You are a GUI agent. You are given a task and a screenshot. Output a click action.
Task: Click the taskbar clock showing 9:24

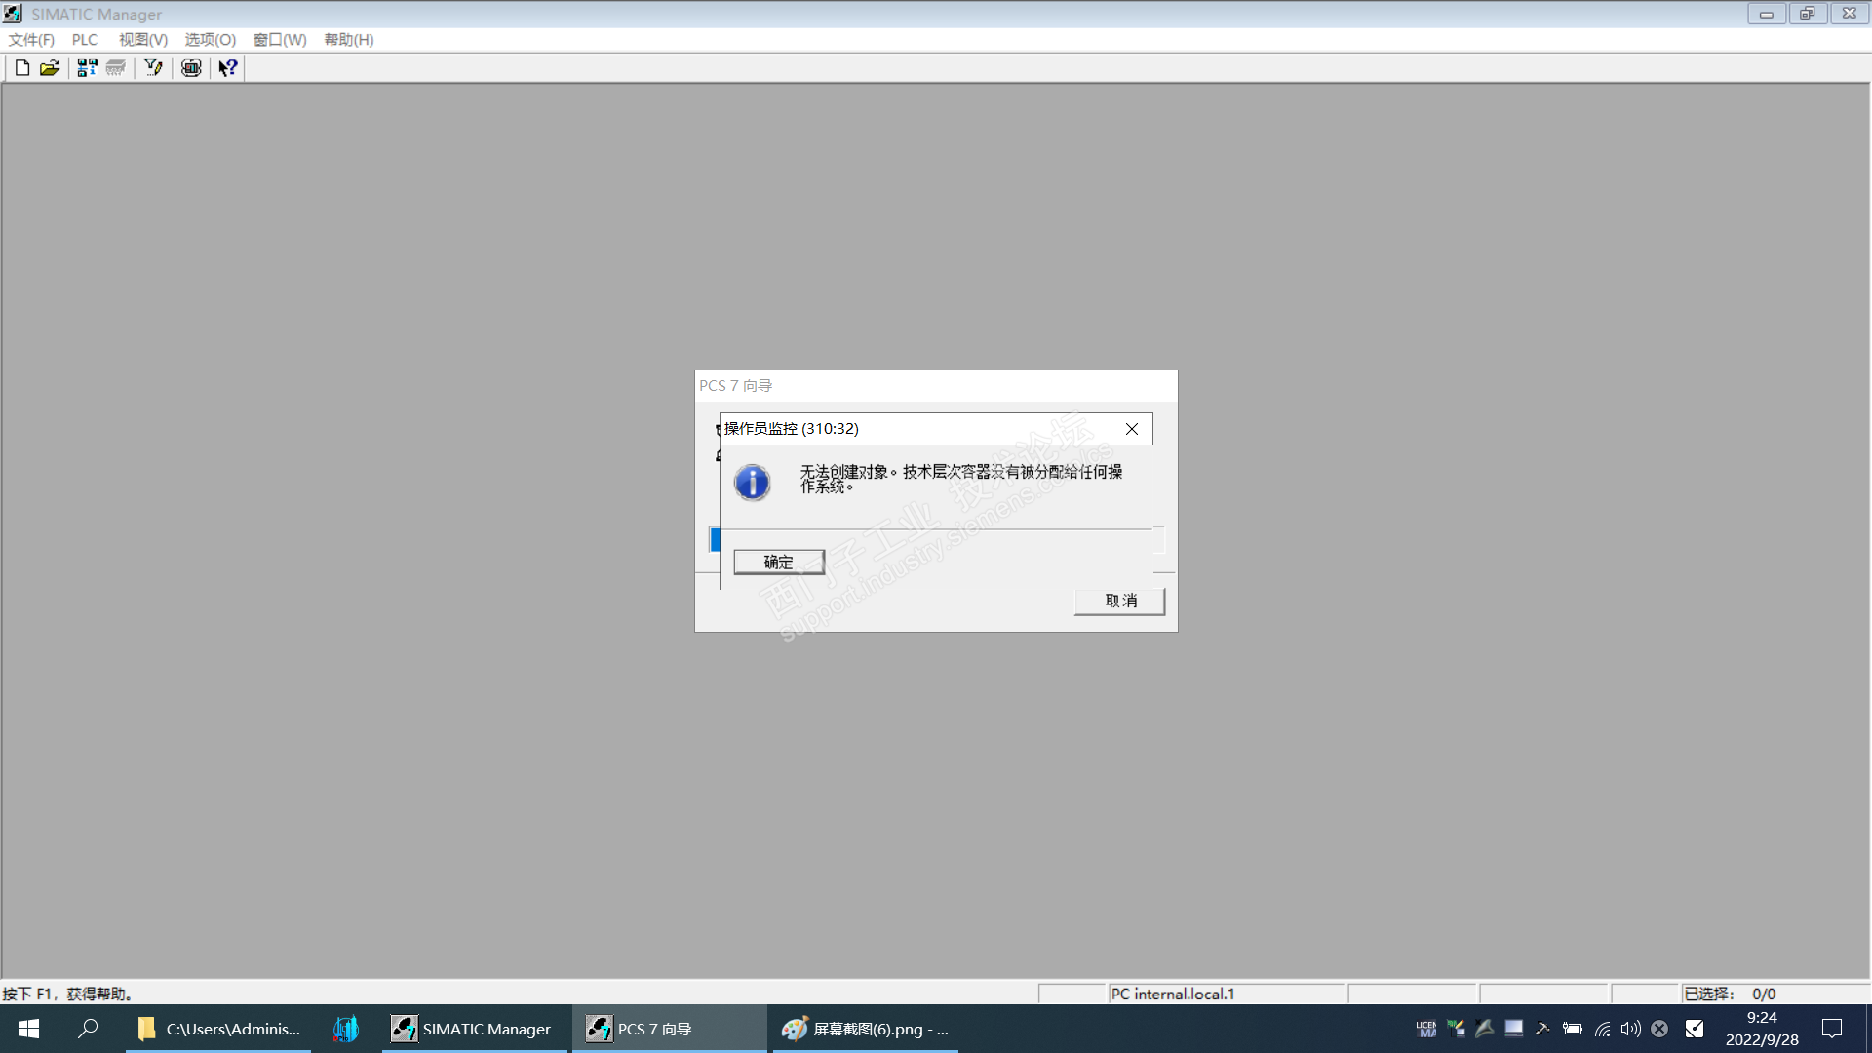tap(1762, 1029)
